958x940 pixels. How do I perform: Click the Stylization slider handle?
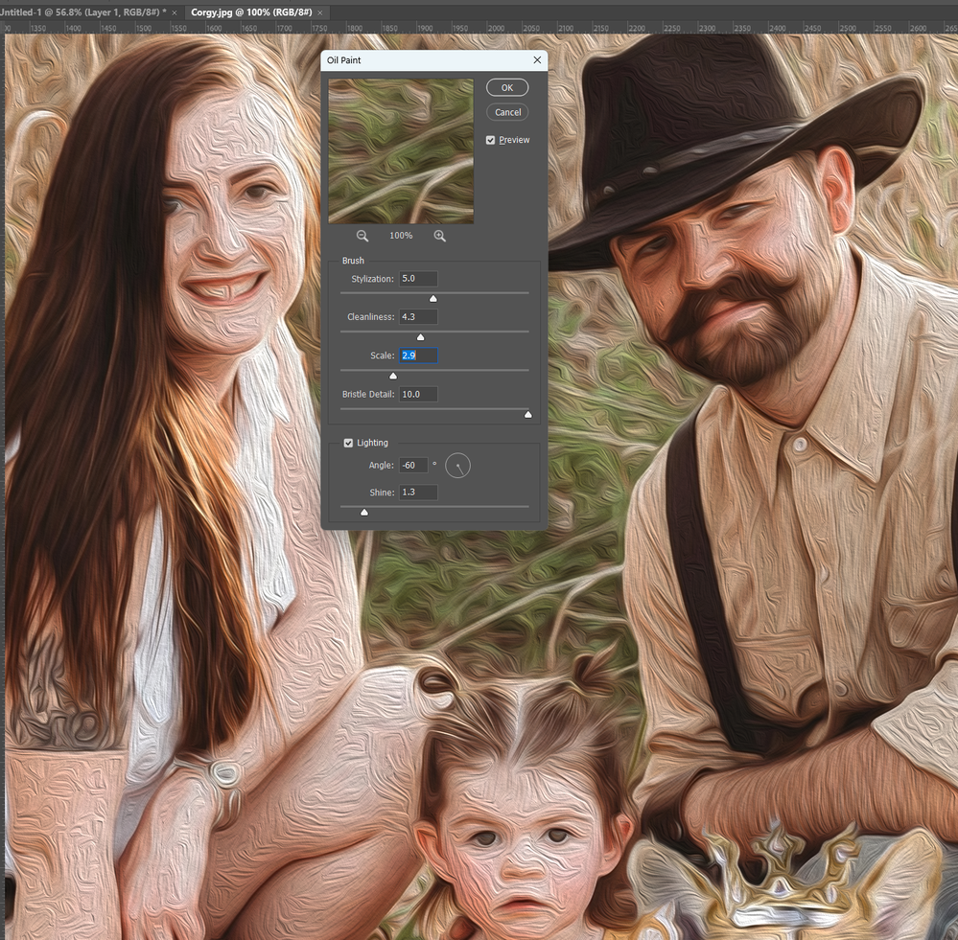433,298
